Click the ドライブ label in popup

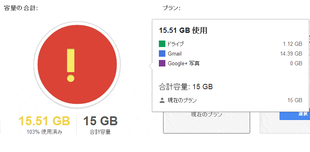click(x=176, y=44)
